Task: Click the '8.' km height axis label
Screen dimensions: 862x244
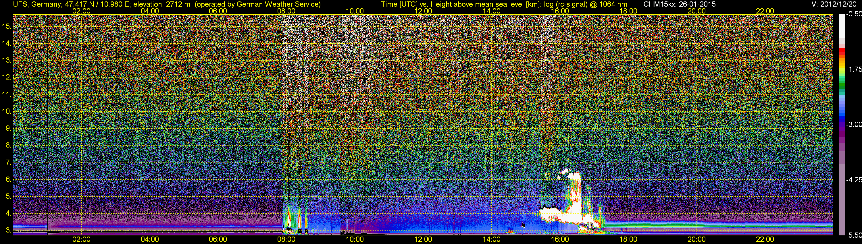Action: click(8, 146)
